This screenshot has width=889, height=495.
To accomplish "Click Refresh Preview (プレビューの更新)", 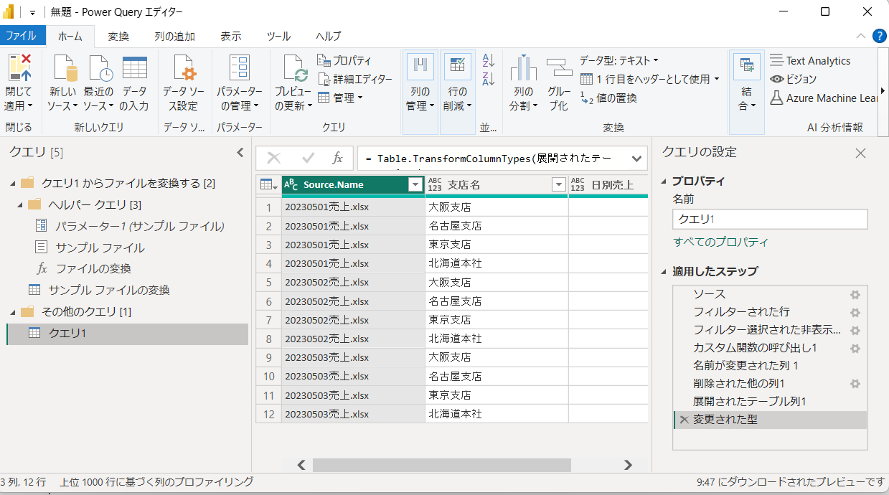I will pos(293,83).
